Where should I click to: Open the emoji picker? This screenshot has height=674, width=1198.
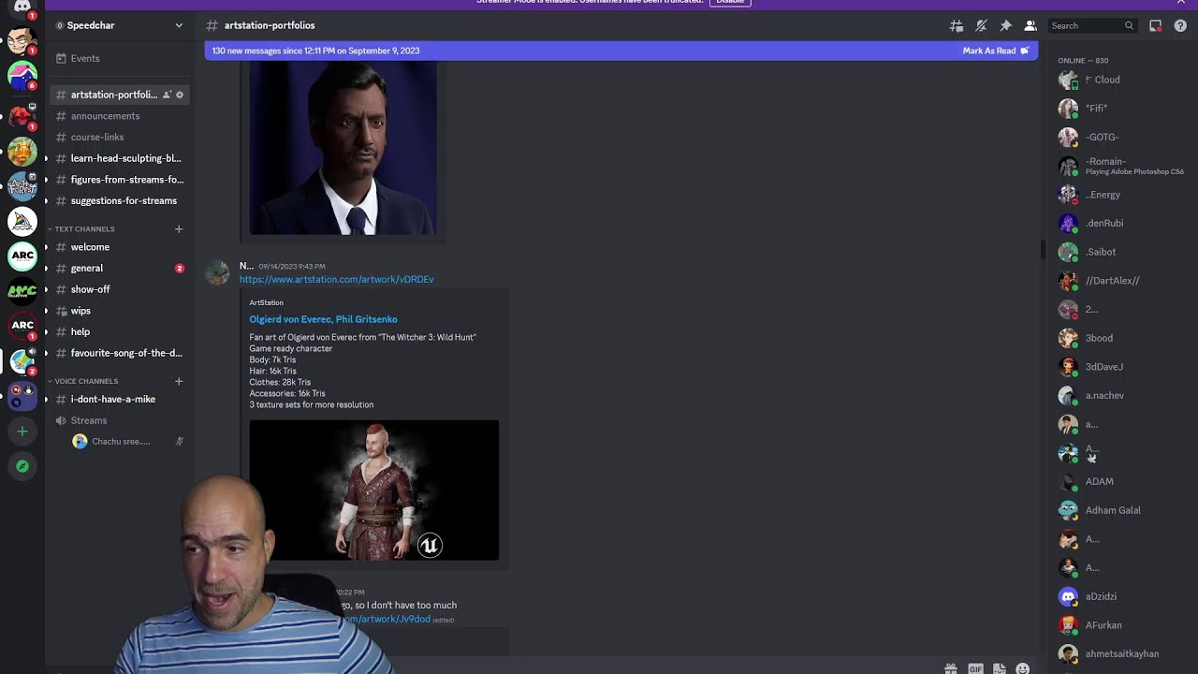click(1023, 668)
